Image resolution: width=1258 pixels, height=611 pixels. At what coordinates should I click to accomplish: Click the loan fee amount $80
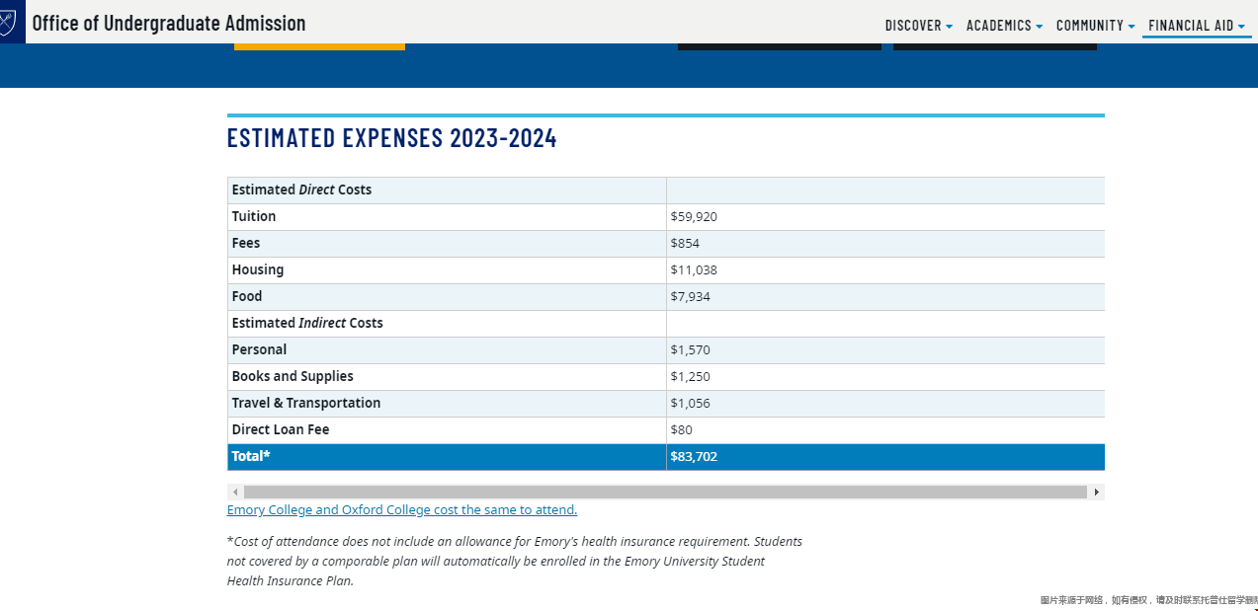coord(682,430)
